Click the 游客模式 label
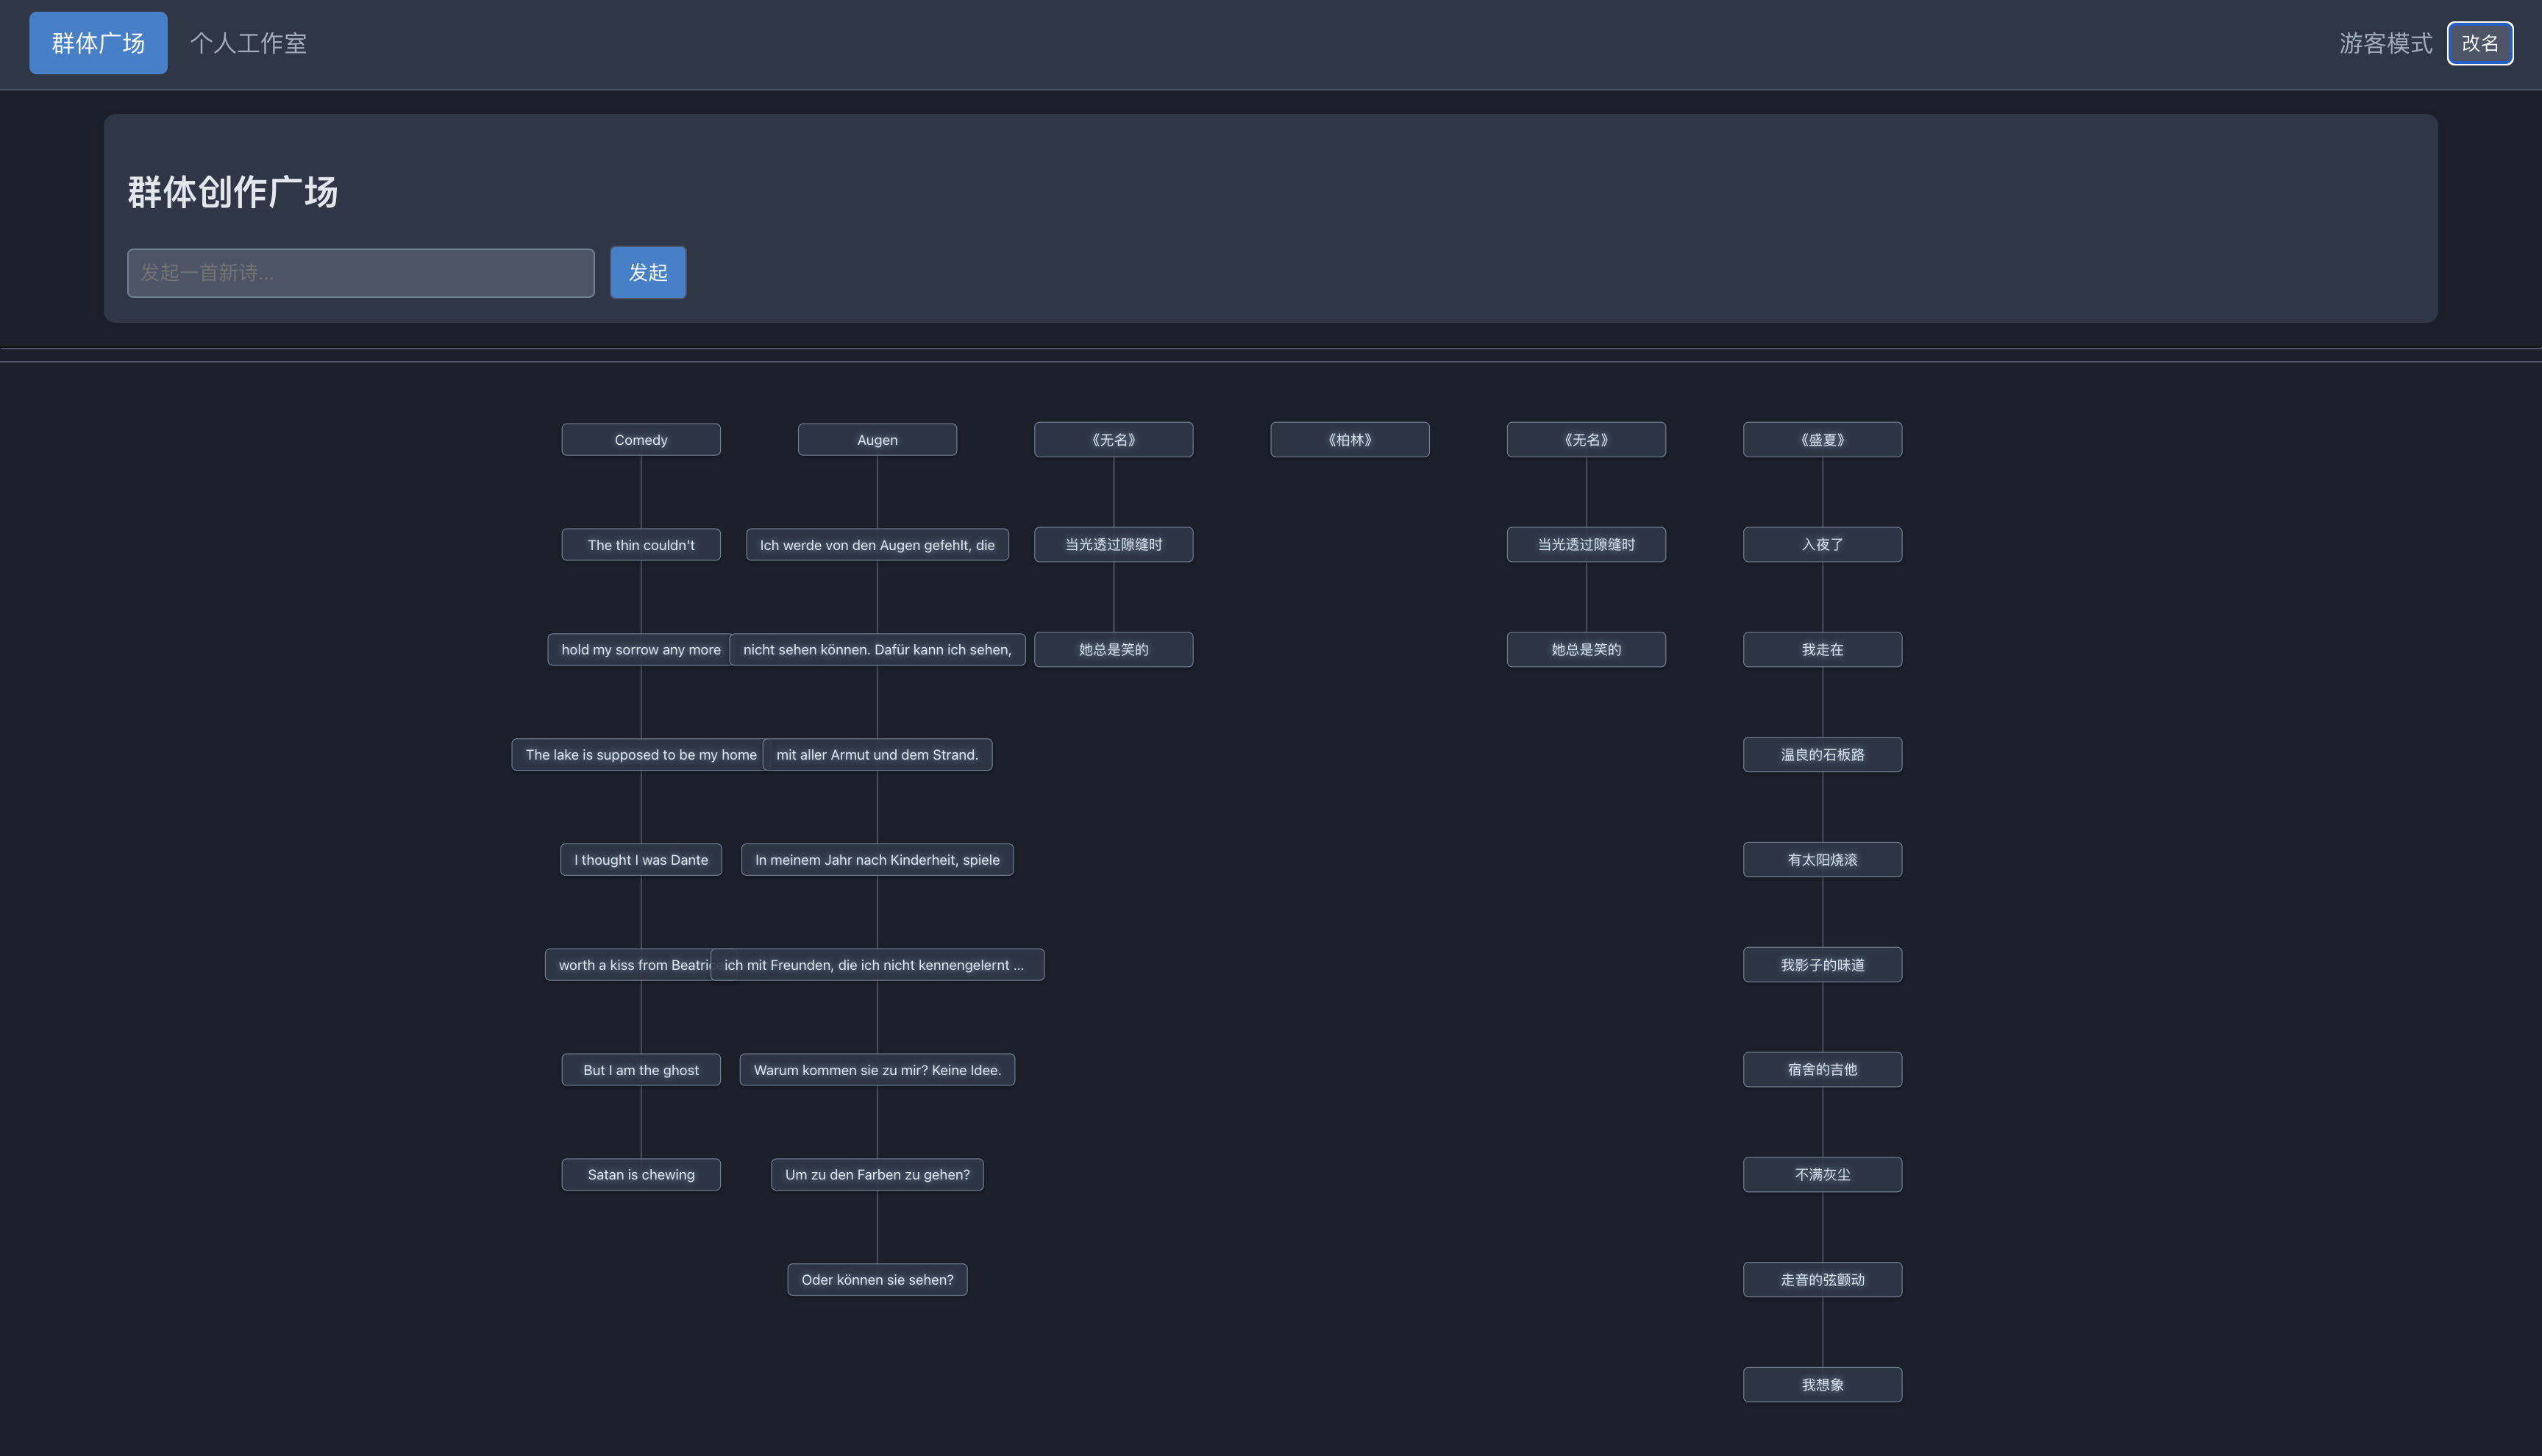Image resolution: width=2542 pixels, height=1456 pixels. (2386, 43)
